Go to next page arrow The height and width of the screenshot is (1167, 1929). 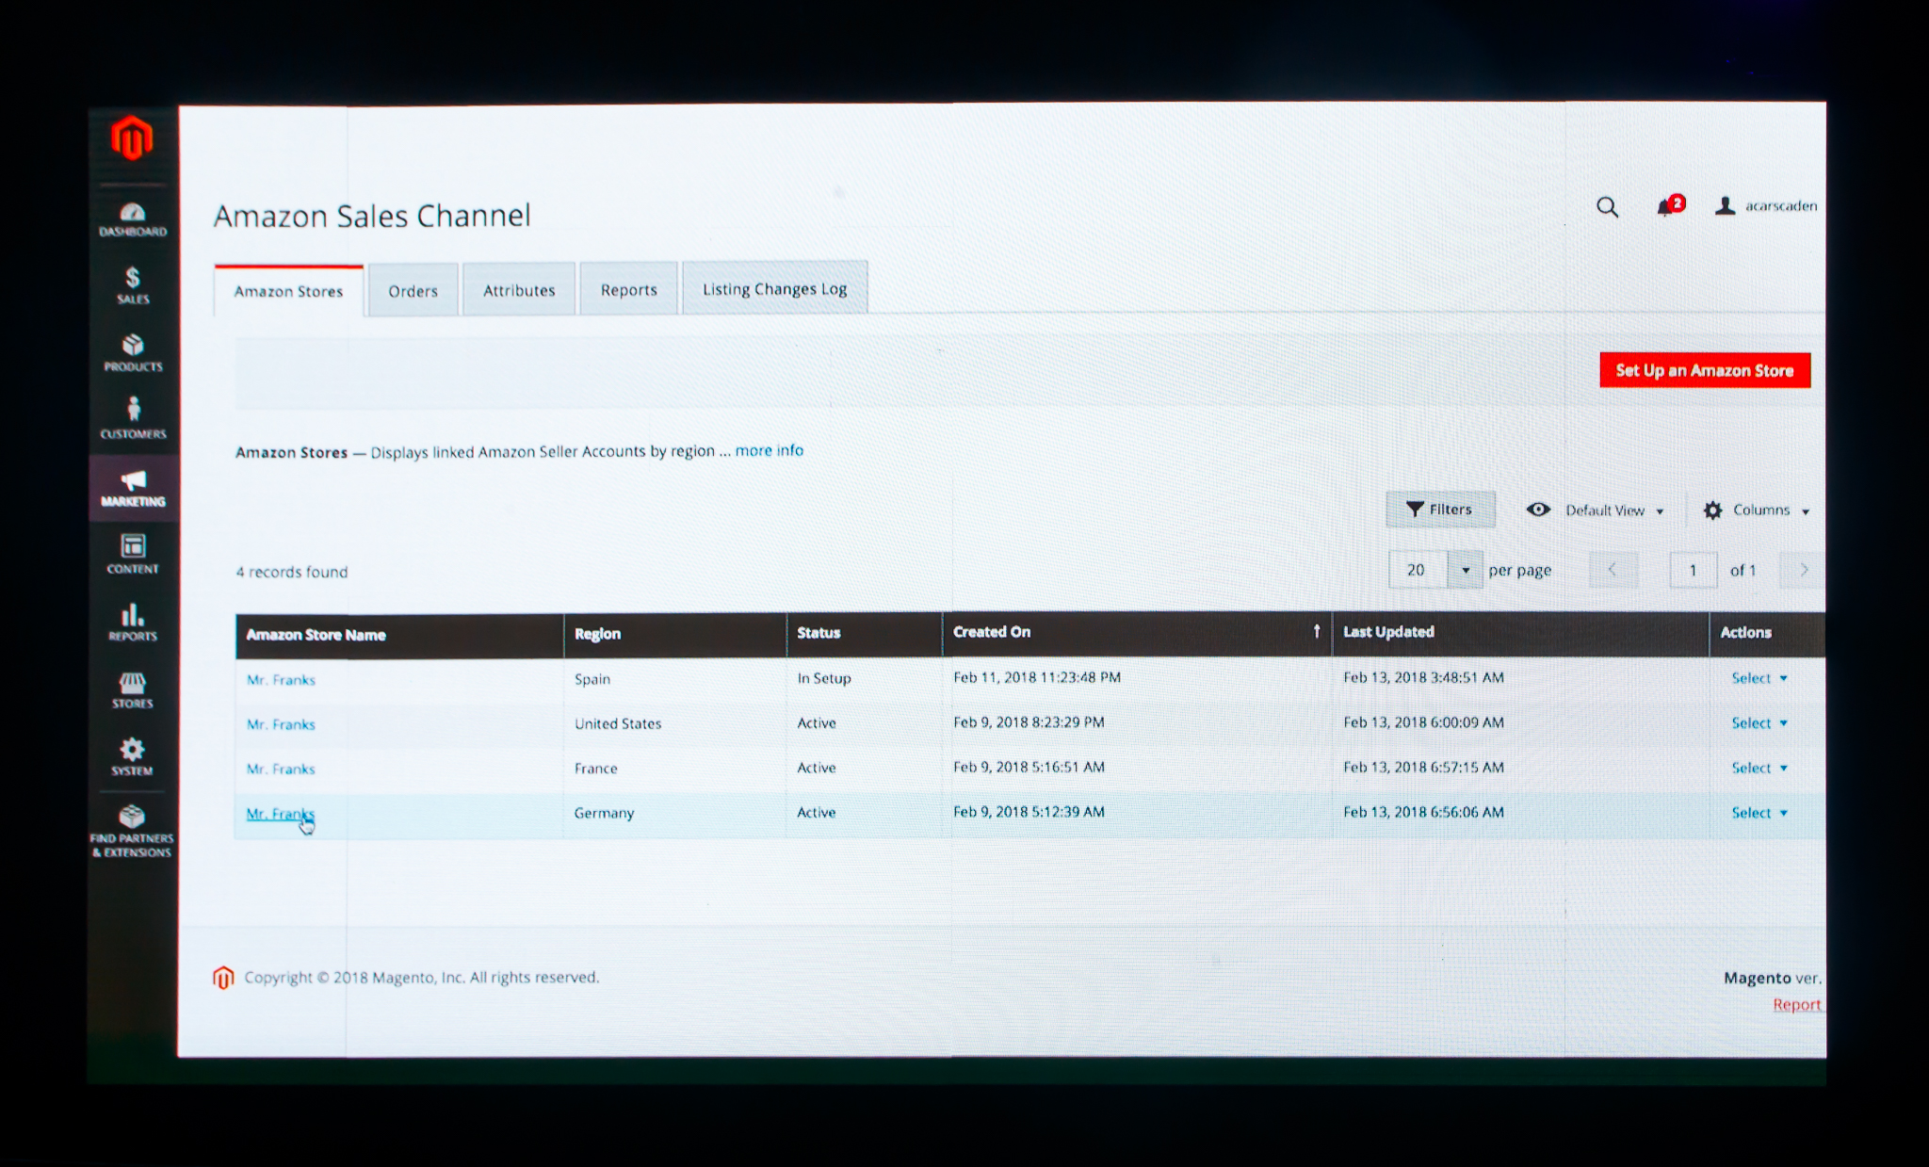[x=1804, y=570]
